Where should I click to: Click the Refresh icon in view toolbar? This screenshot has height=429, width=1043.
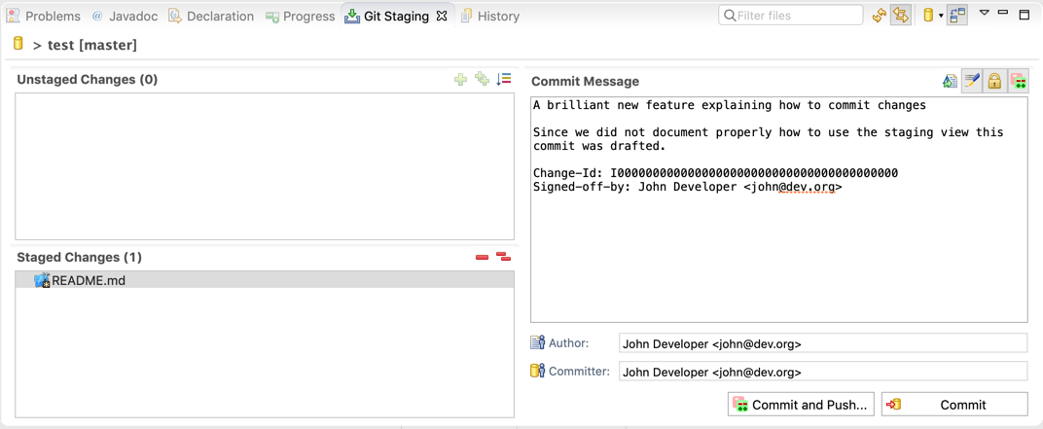[880, 16]
